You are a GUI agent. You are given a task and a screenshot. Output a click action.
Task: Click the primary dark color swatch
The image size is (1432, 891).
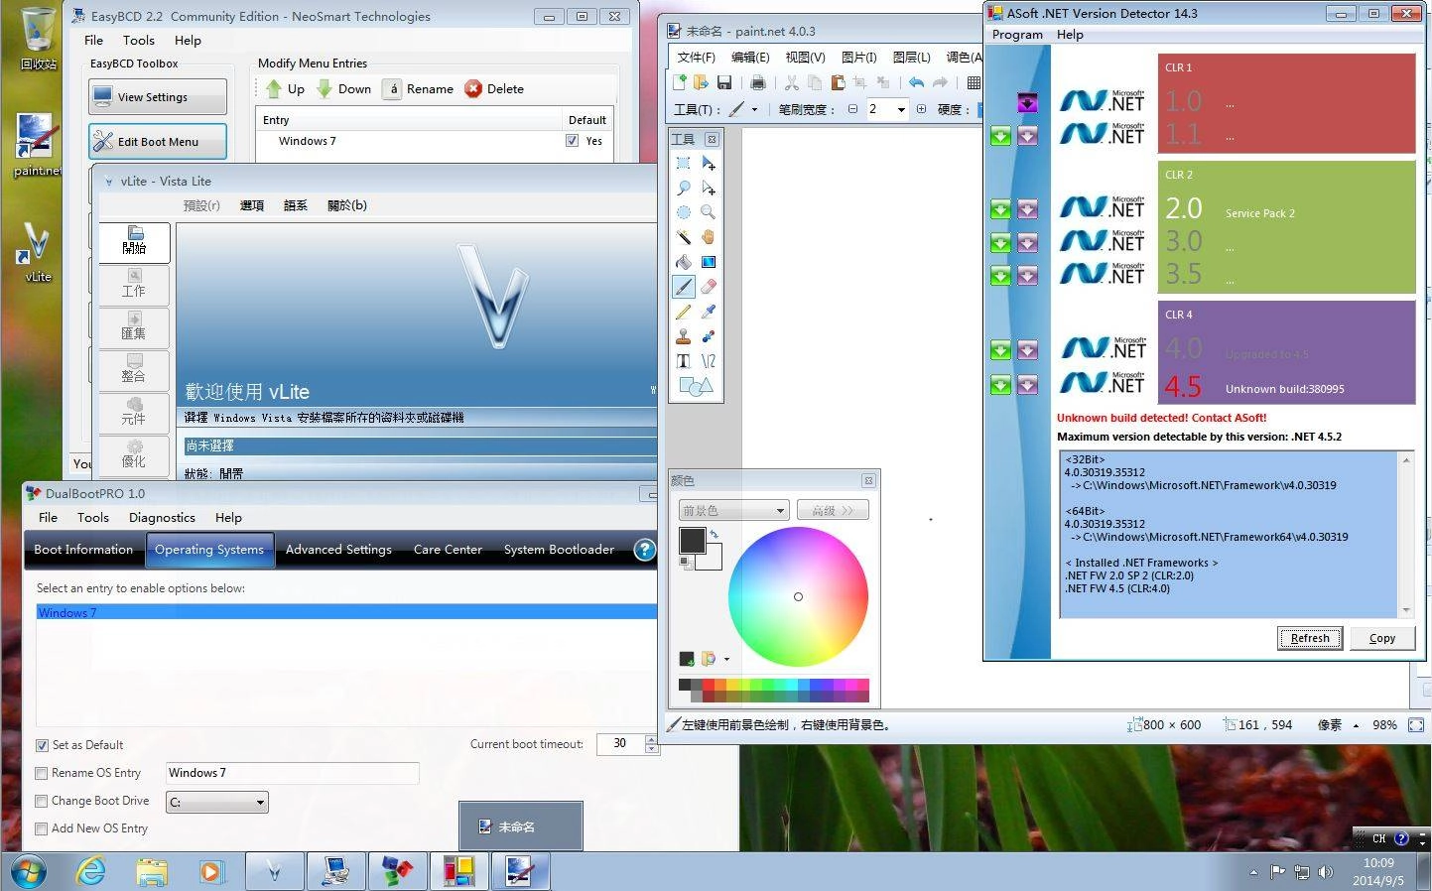pos(692,540)
